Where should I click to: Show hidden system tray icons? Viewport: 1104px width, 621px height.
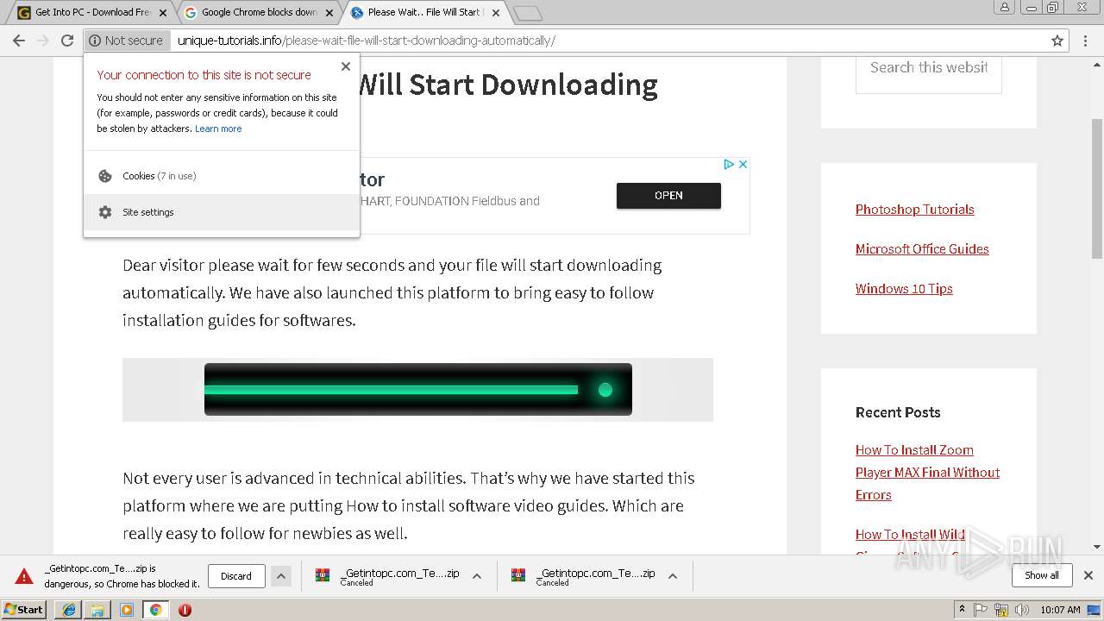pos(962,610)
